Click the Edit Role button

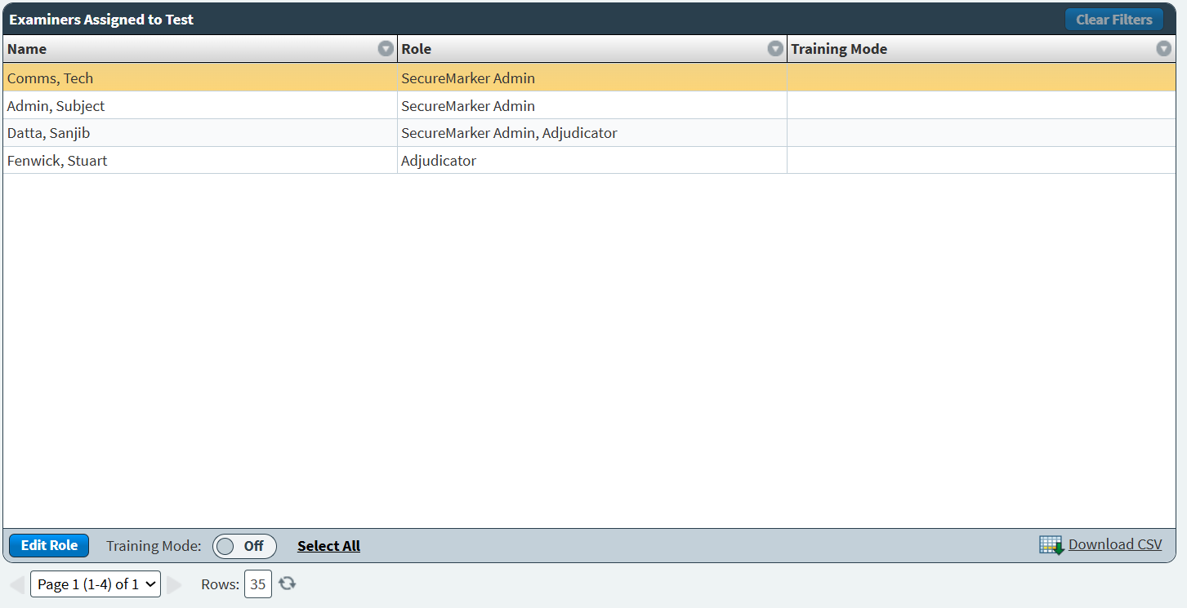pos(49,546)
